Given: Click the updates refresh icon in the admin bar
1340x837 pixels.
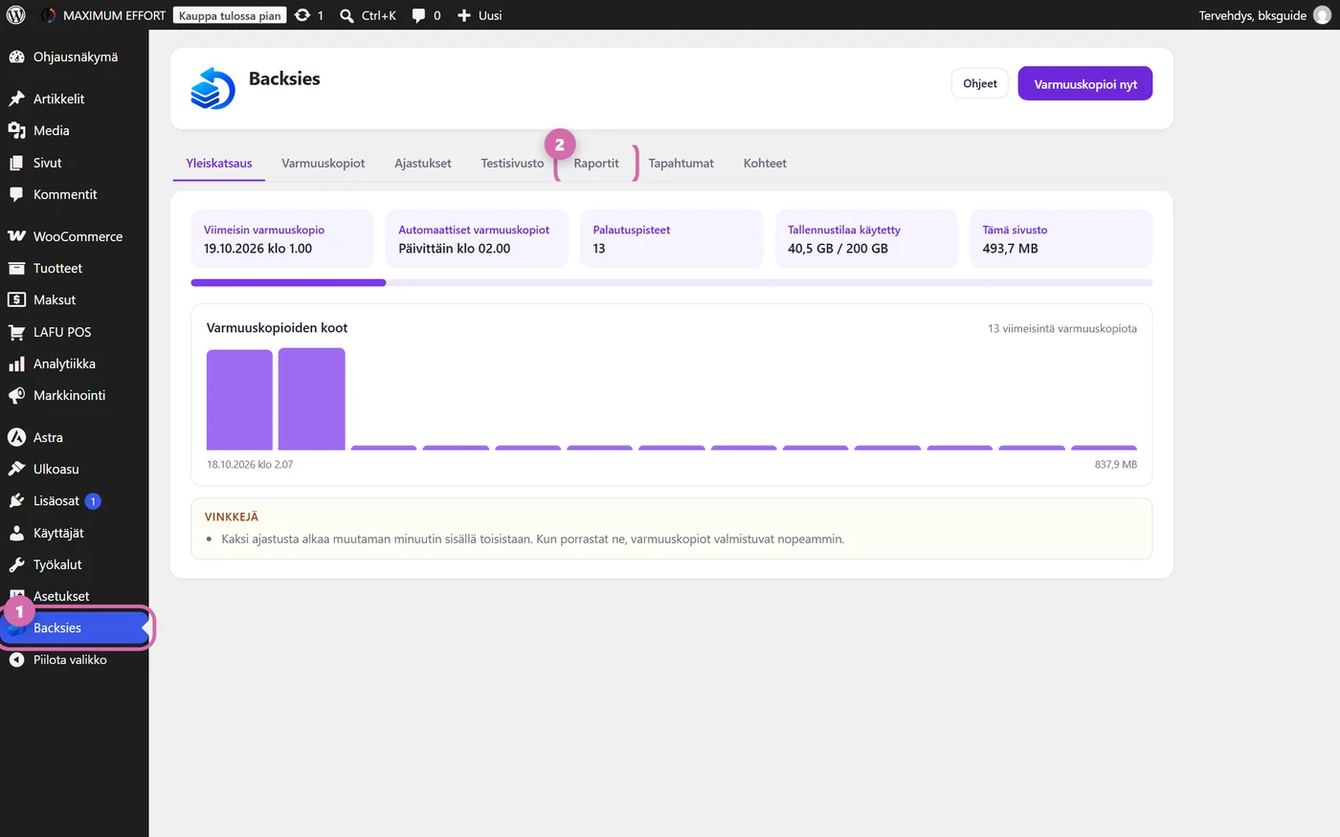Looking at the screenshot, I should [x=302, y=15].
